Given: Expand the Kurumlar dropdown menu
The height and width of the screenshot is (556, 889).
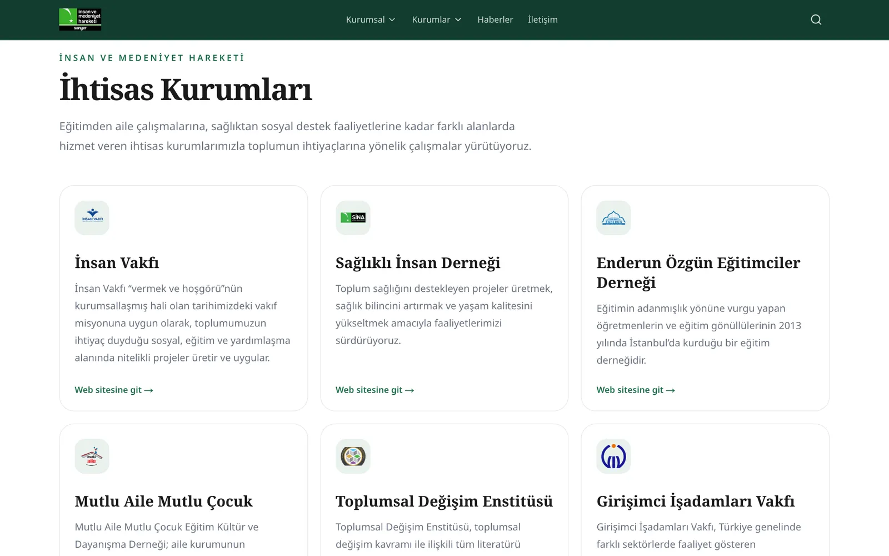Looking at the screenshot, I should [x=437, y=19].
